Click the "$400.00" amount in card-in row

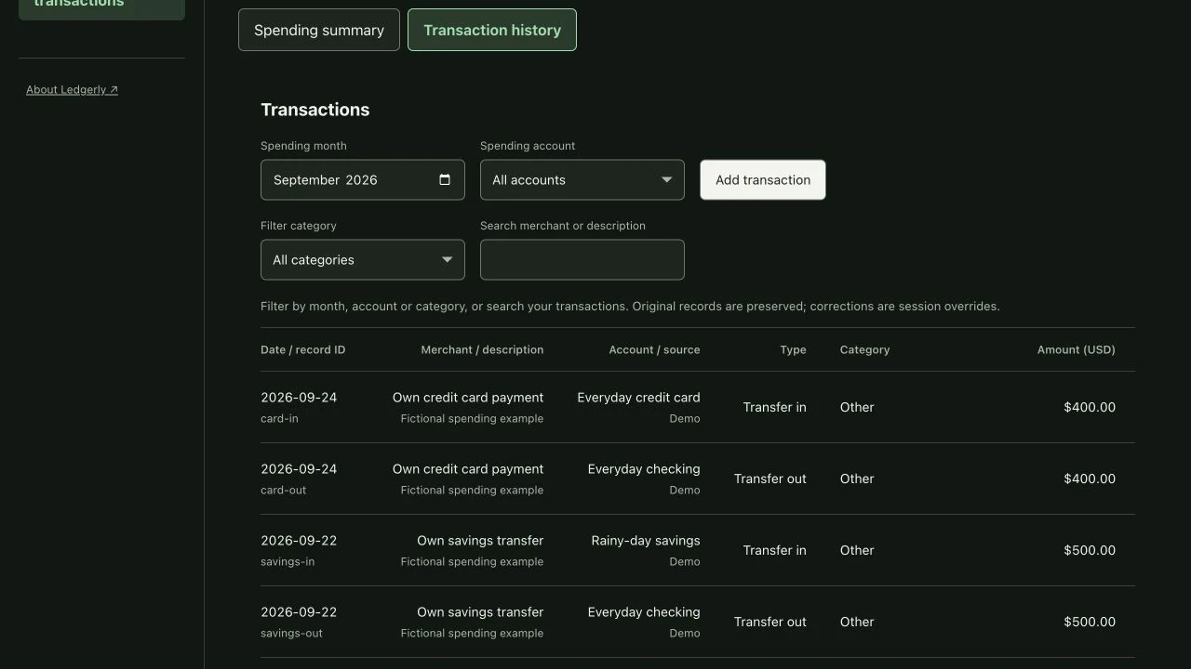1090,407
